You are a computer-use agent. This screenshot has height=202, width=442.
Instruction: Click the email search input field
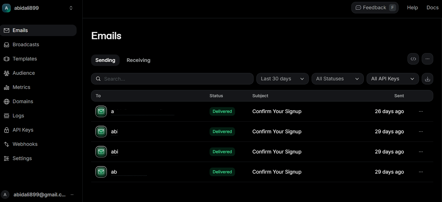tap(177, 79)
